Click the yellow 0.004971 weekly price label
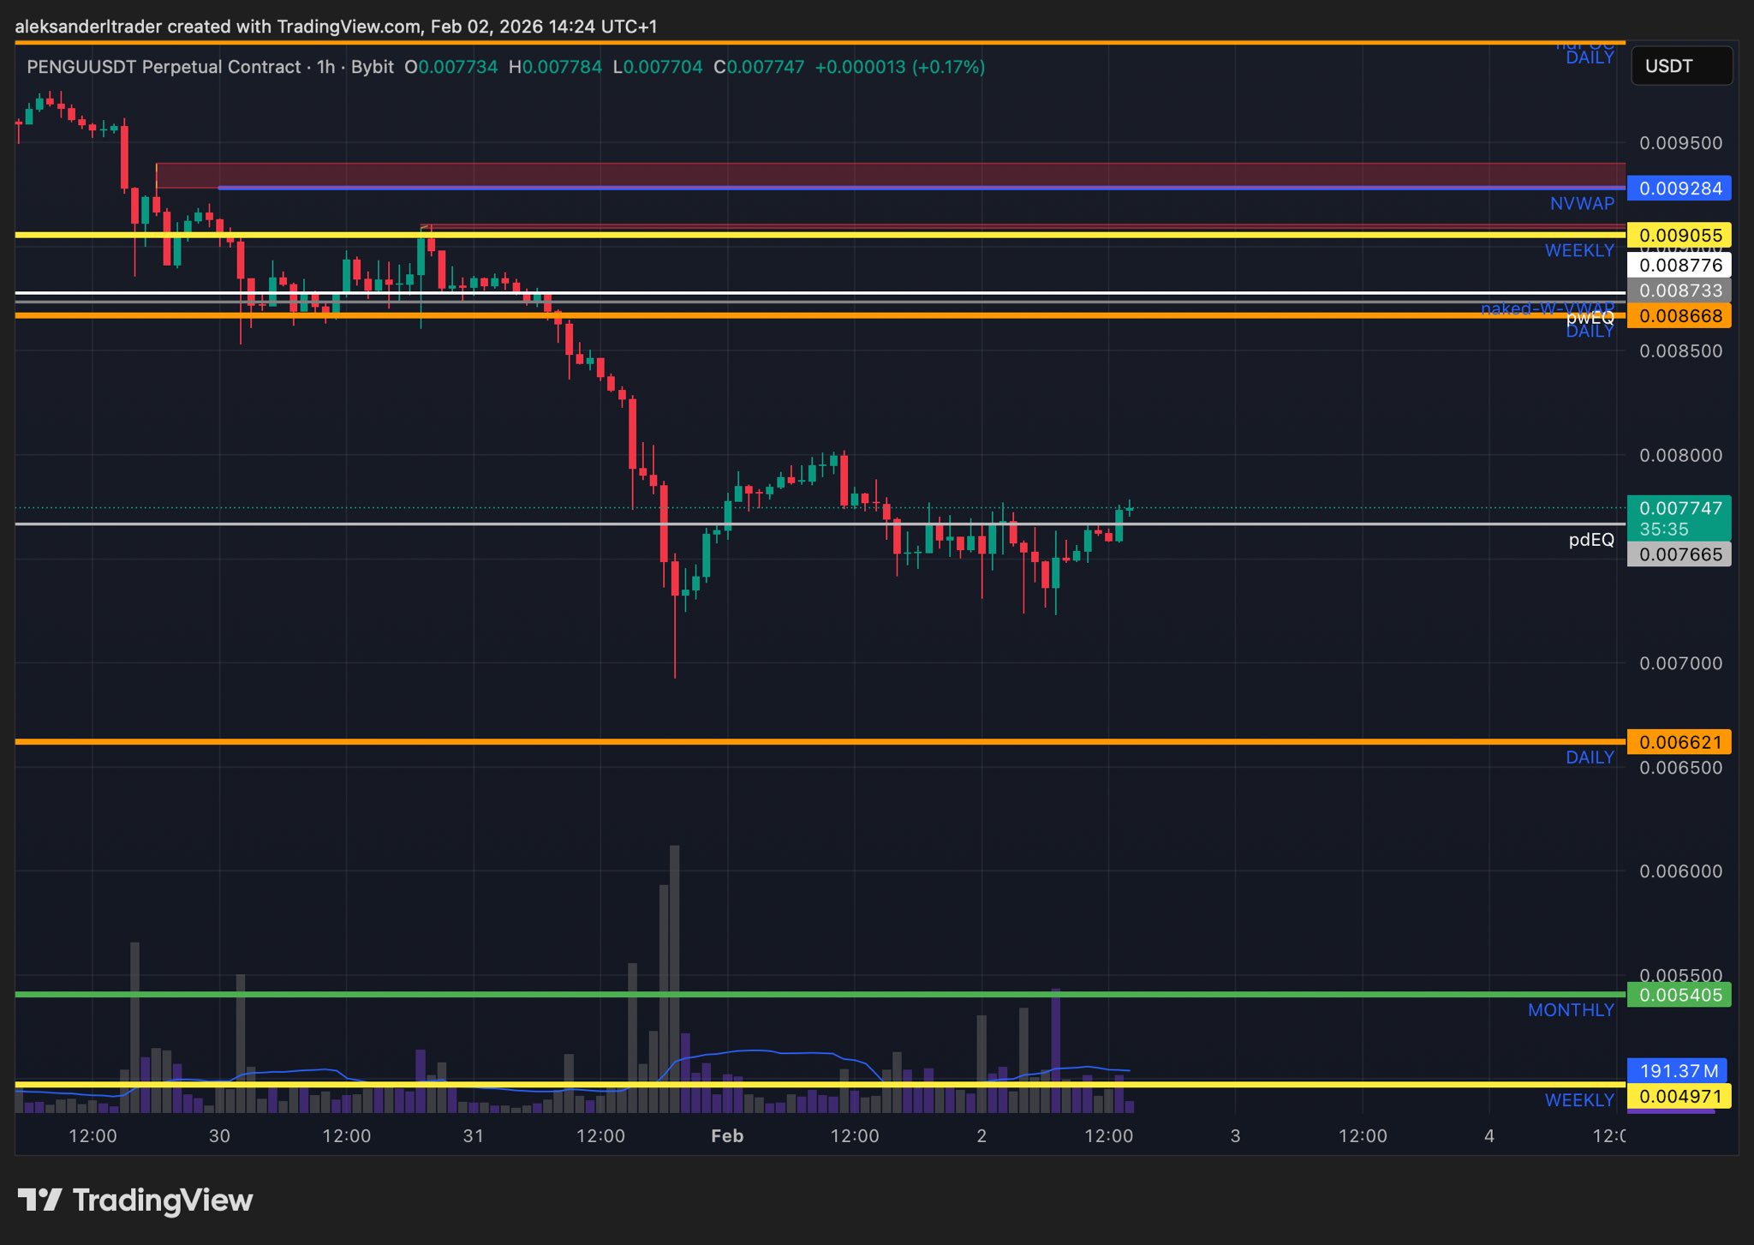 pyautogui.click(x=1679, y=1096)
